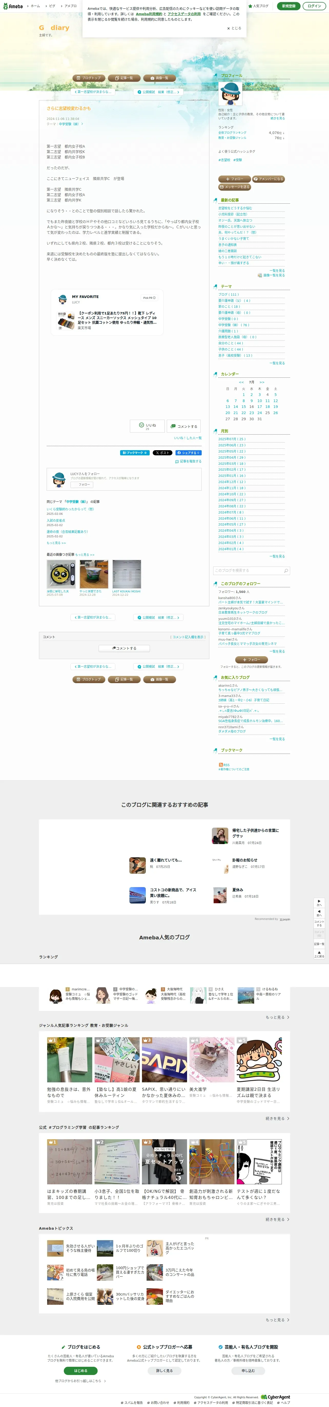Expand the 月別 archive with 一覧を見る
The image size is (329, 1407).
pos(277,556)
